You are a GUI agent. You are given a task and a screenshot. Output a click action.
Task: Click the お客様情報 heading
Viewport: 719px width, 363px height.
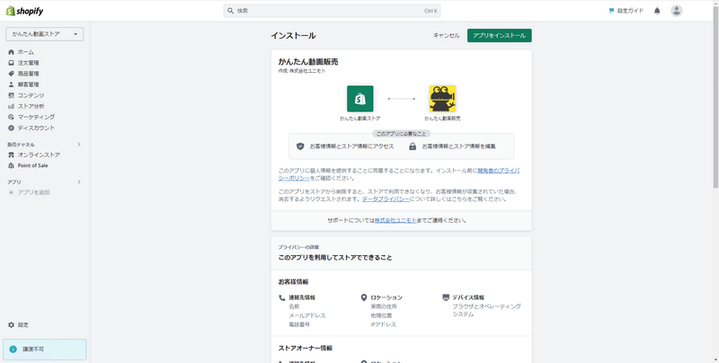pos(293,281)
